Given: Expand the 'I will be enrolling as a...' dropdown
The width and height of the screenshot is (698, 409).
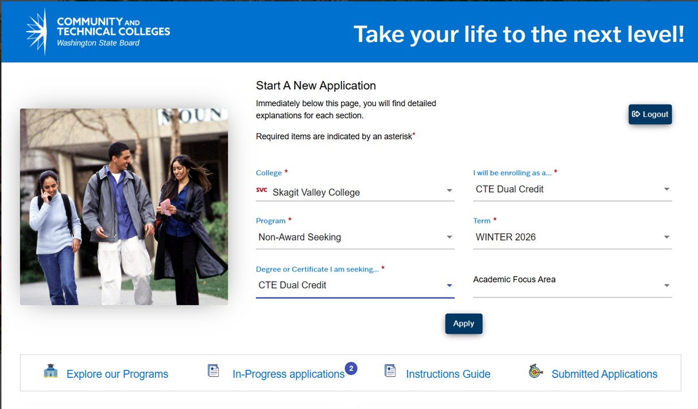Looking at the screenshot, I should tap(667, 188).
